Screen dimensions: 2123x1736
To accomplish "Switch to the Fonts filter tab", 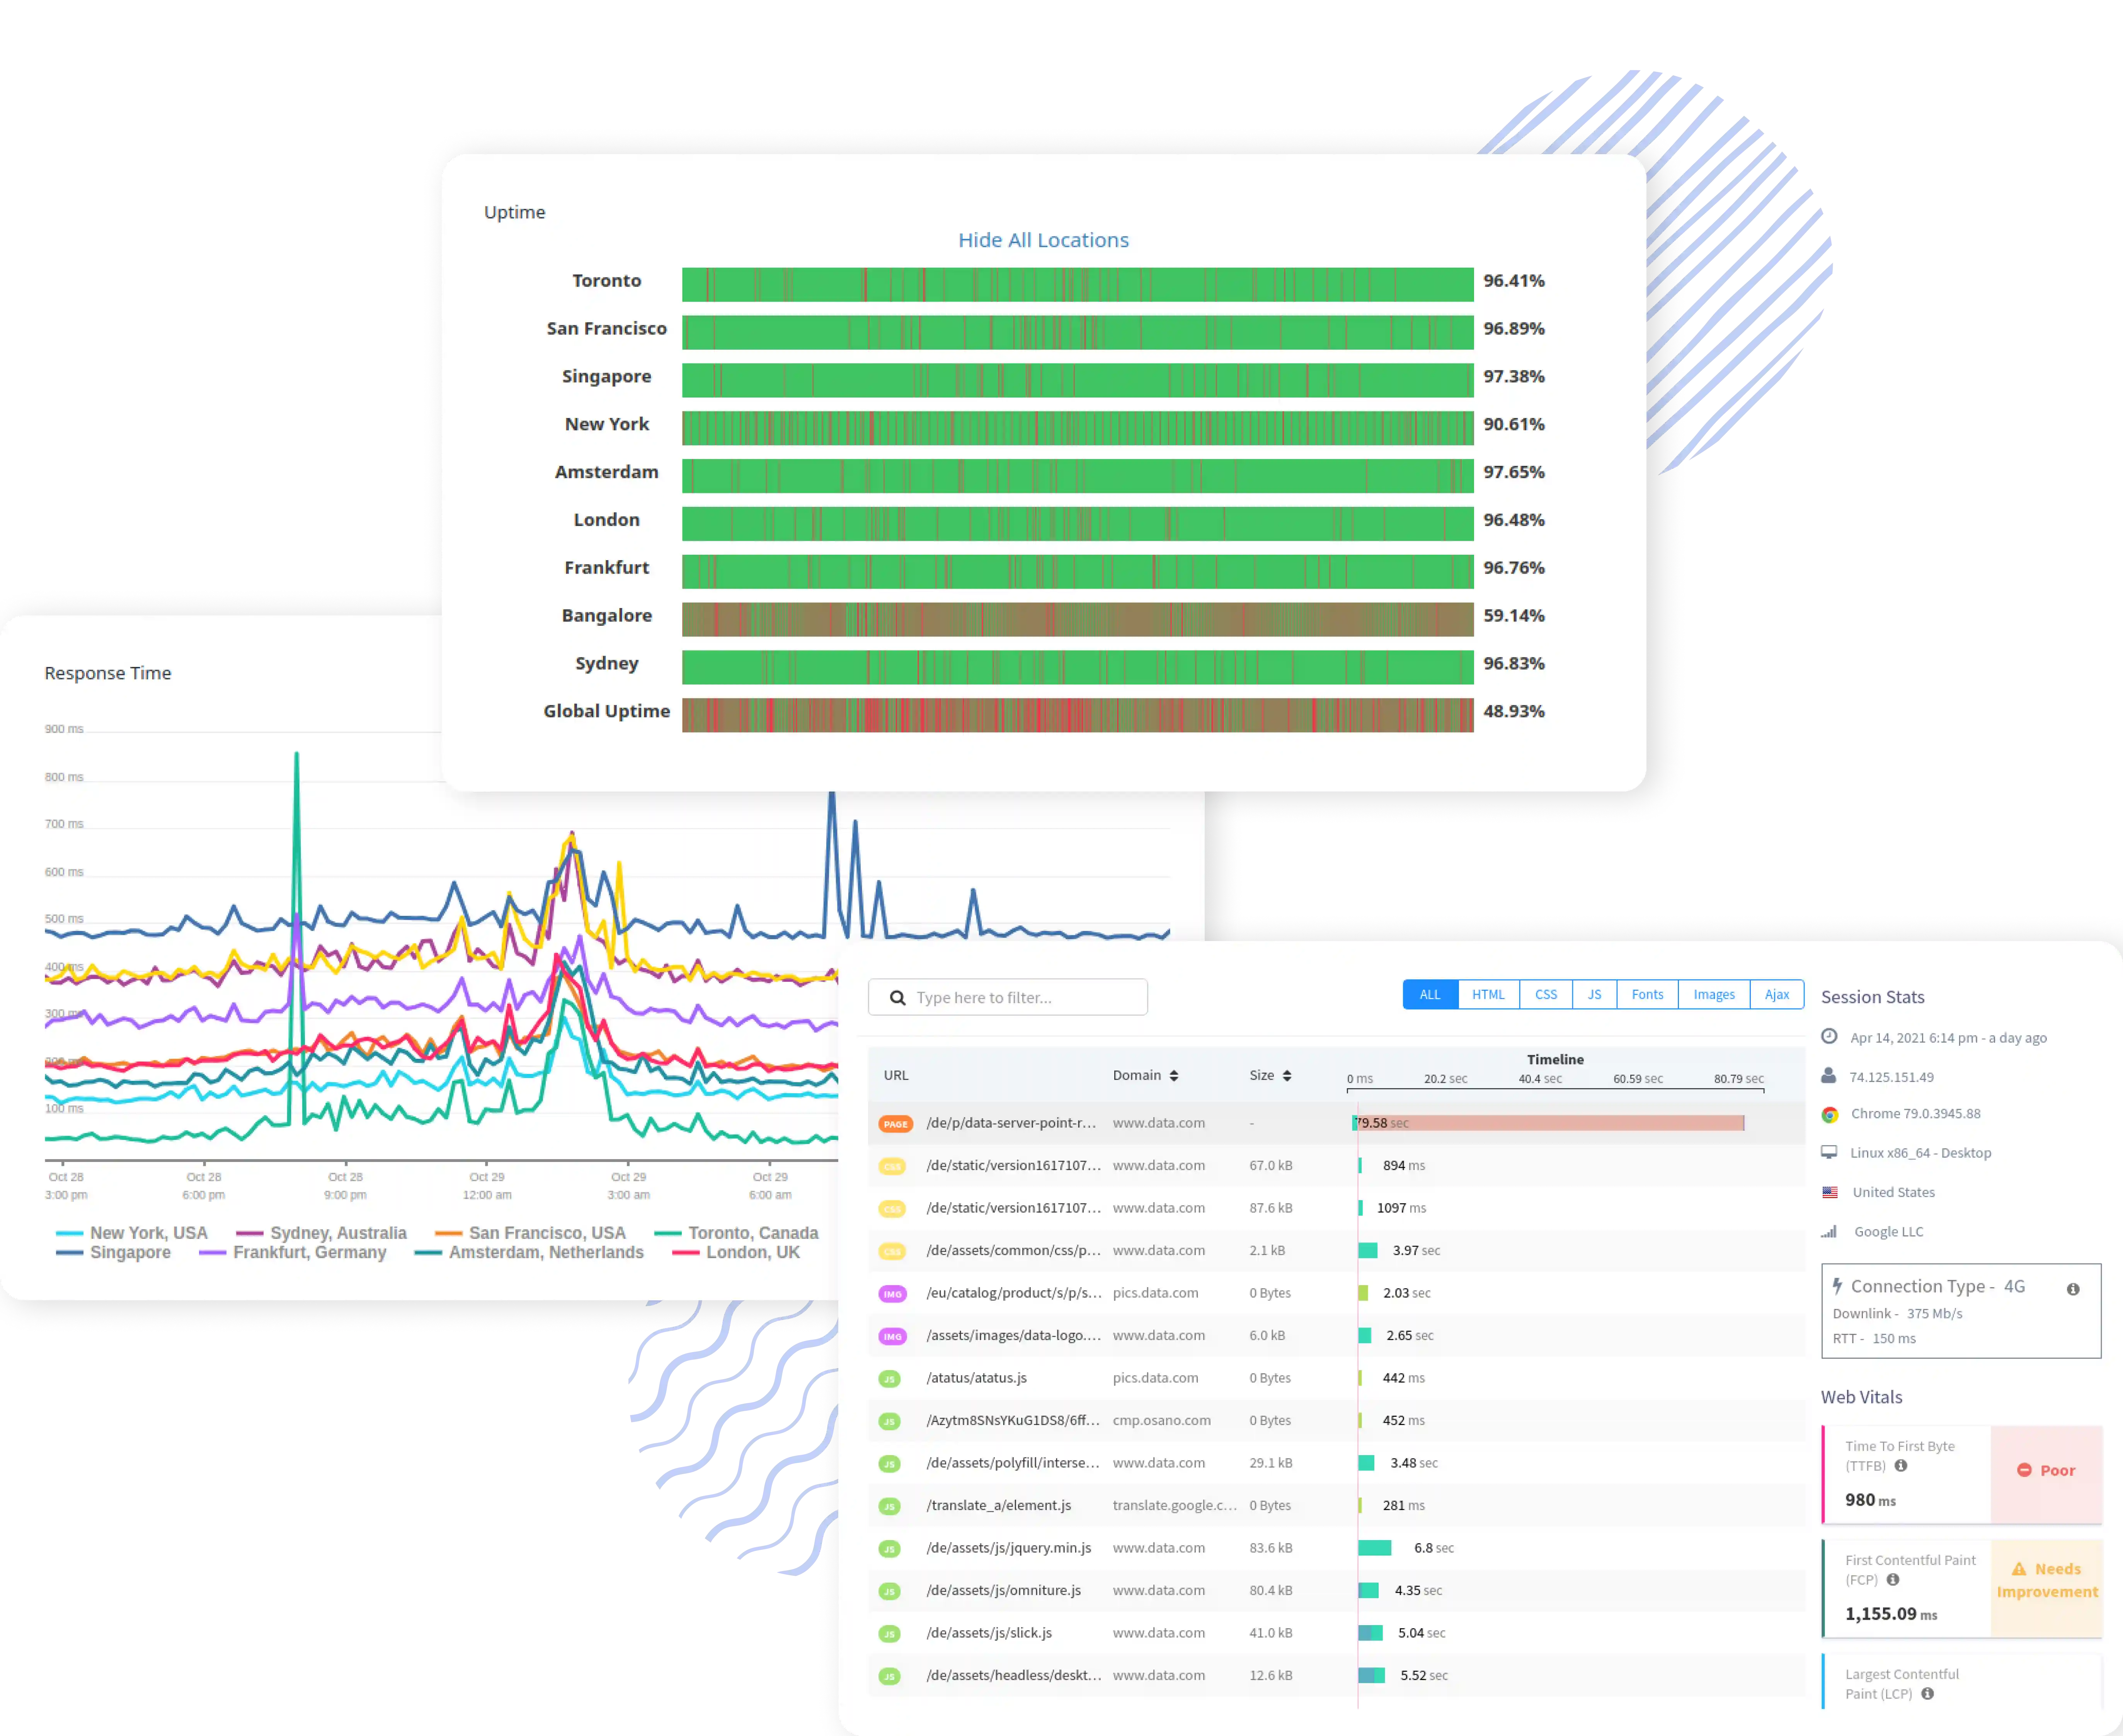I will pos(1647,994).
